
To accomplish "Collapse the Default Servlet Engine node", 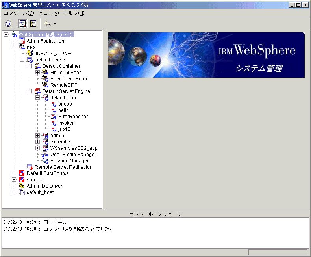I will tap(30, 91).
